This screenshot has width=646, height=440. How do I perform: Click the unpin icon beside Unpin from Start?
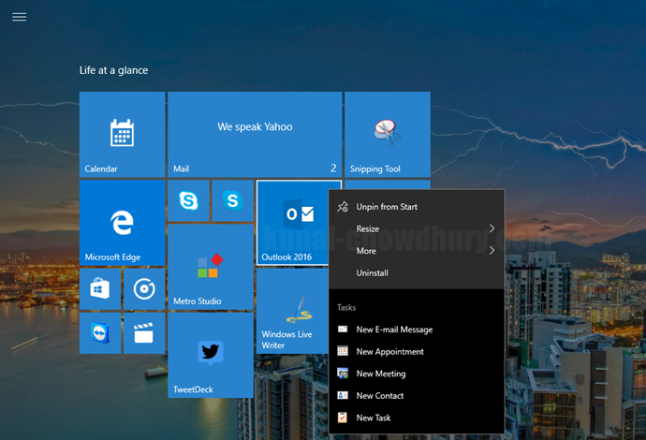[x=343, y=207]
